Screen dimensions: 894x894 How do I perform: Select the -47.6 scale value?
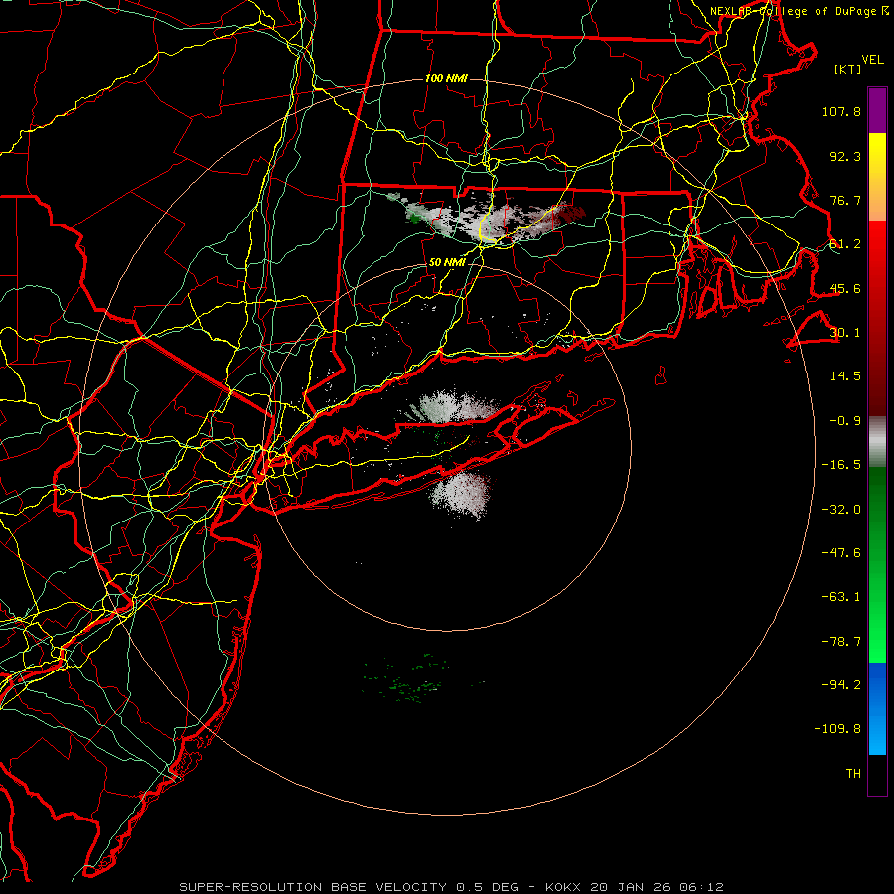pyautogui.click(x=841, y=553)
